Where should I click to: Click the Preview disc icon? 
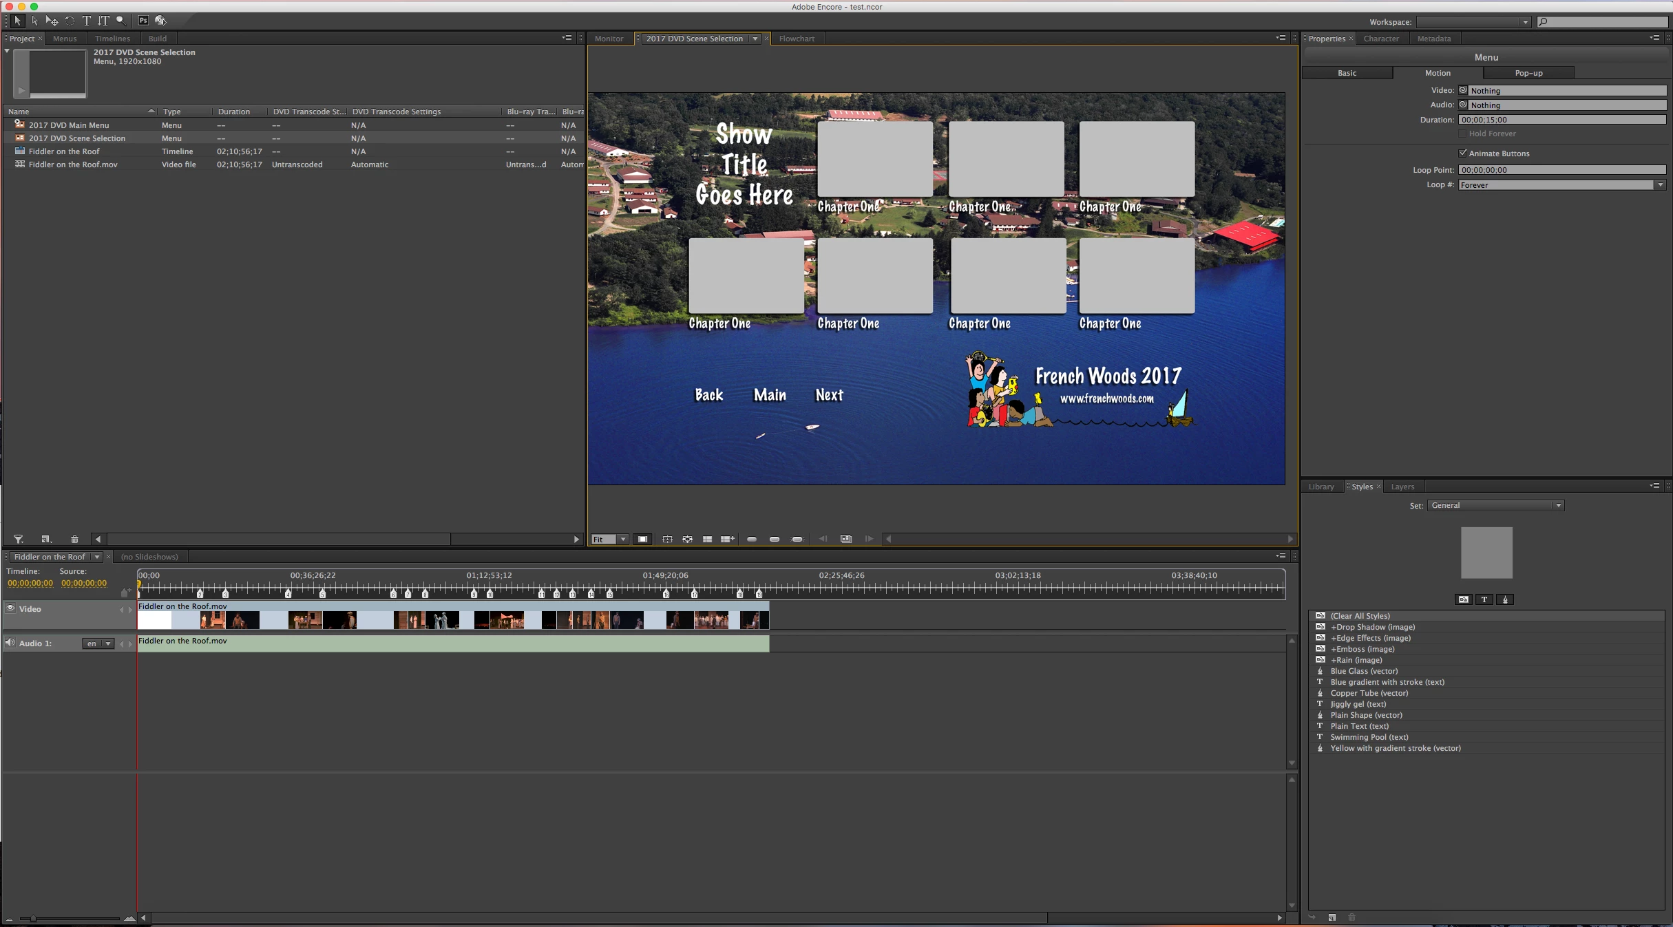(x=160, y=21)
